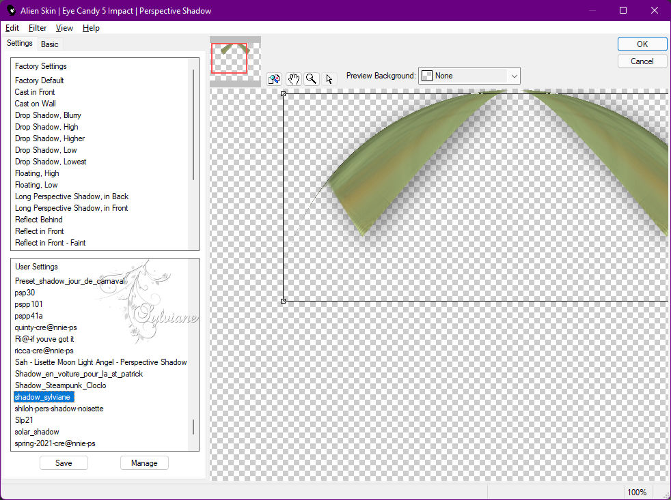Viewport: 671px width, 500px height.
Task: Select Drop Shadow, Higher preset
Action: tap(50, 138)
